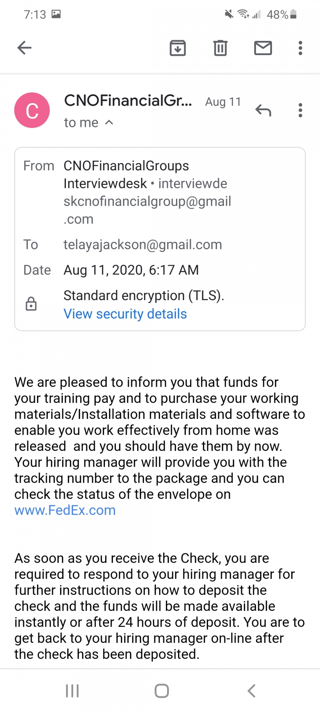Mark email as unread via envelope icon
320x711 pixels.
pos(263,48)
